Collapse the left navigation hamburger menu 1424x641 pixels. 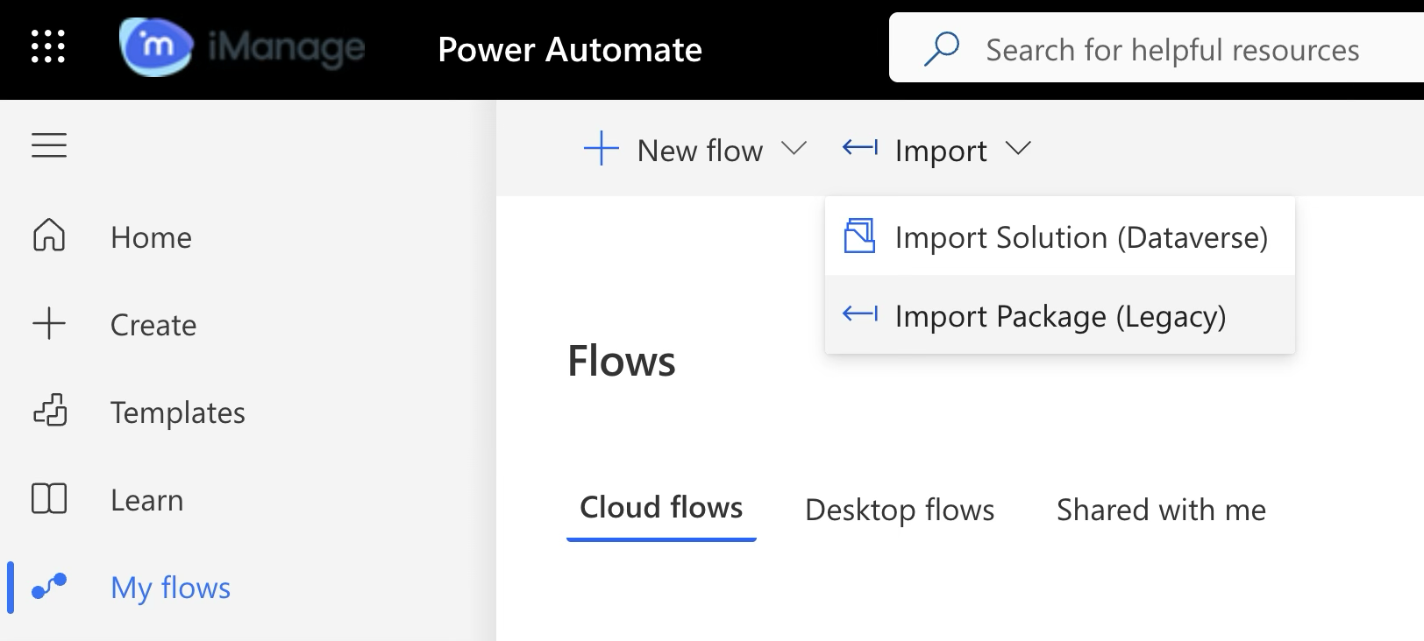pyautogui.click(x=49, y=145)
